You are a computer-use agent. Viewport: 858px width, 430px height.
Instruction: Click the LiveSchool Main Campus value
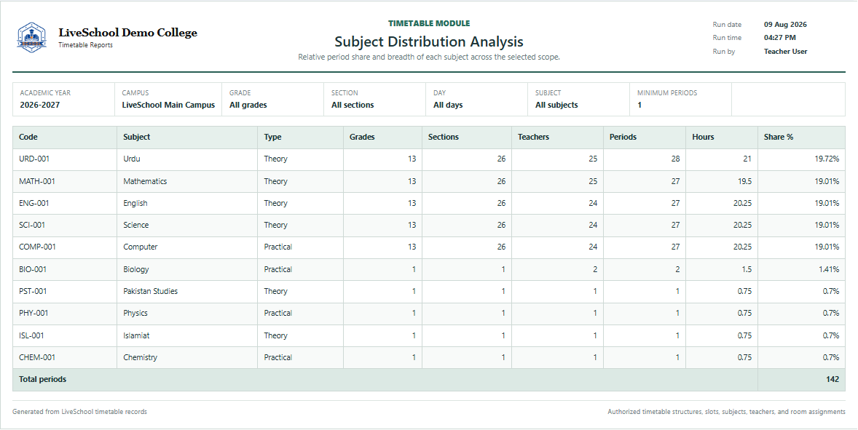168,105
